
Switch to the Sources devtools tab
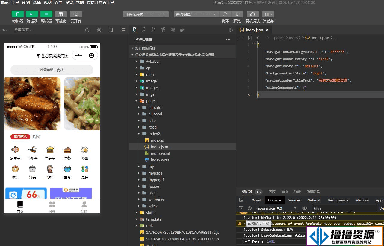pos(294,200)
